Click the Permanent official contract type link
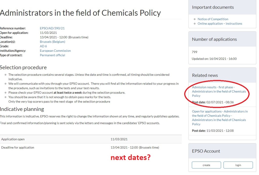259x175 pixels. [x=52, y=55]
